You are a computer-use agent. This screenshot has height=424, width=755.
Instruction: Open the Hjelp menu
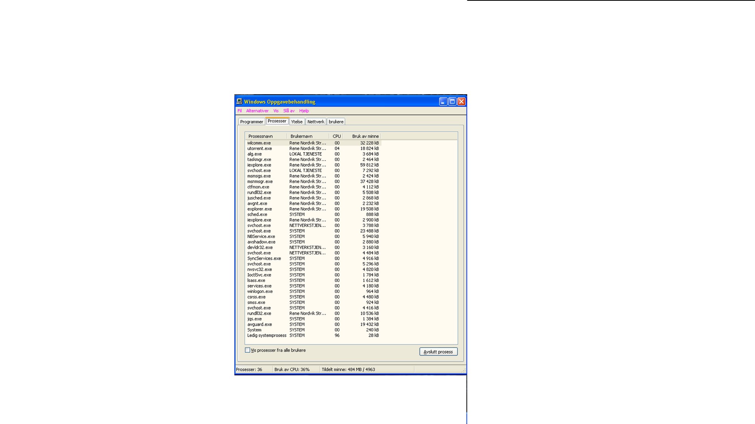304,111
